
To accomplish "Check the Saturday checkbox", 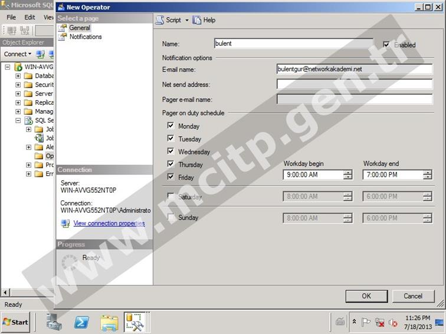I will tap(170, 196).
